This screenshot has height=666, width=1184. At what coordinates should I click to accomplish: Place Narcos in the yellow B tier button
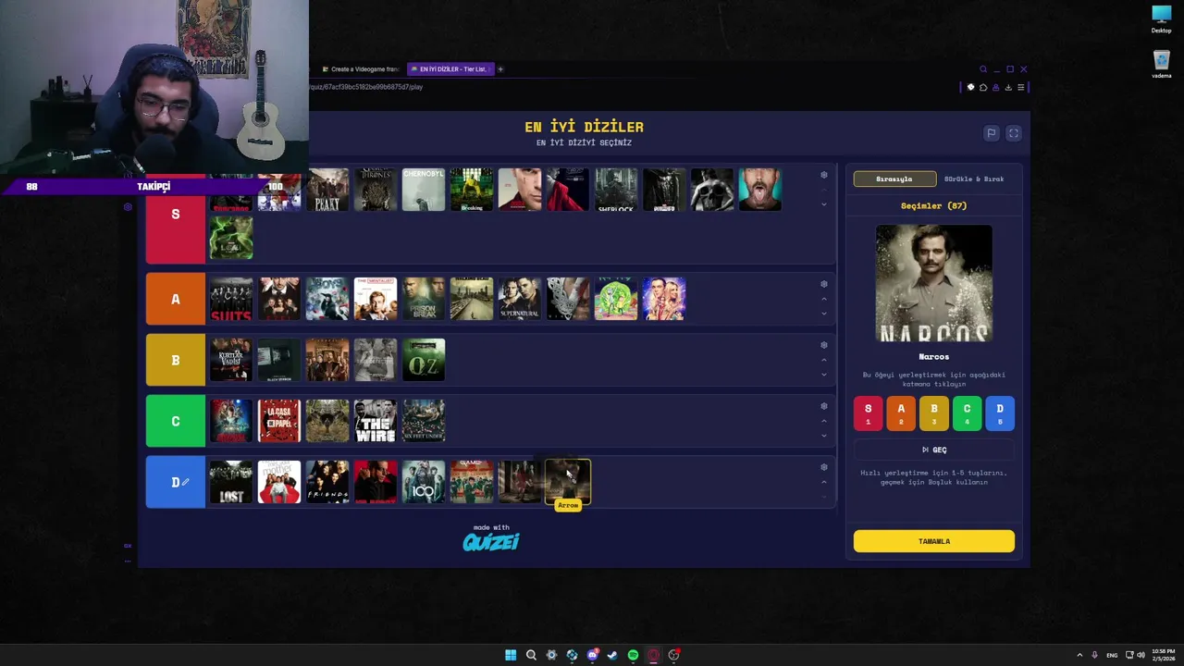click(934, 413)
